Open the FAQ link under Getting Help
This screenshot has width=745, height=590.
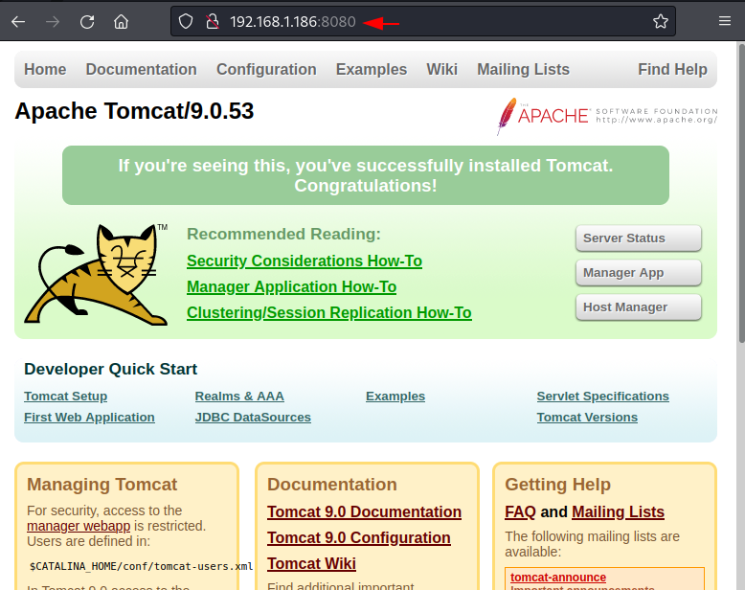520,511
